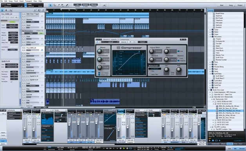Click the Rewind button in the transport bar
This screenshot has width=246, height=151.
107,148
